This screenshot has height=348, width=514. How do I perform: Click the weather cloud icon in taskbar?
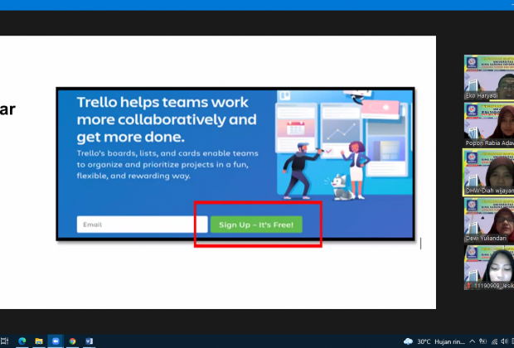(x=408, y=341)
